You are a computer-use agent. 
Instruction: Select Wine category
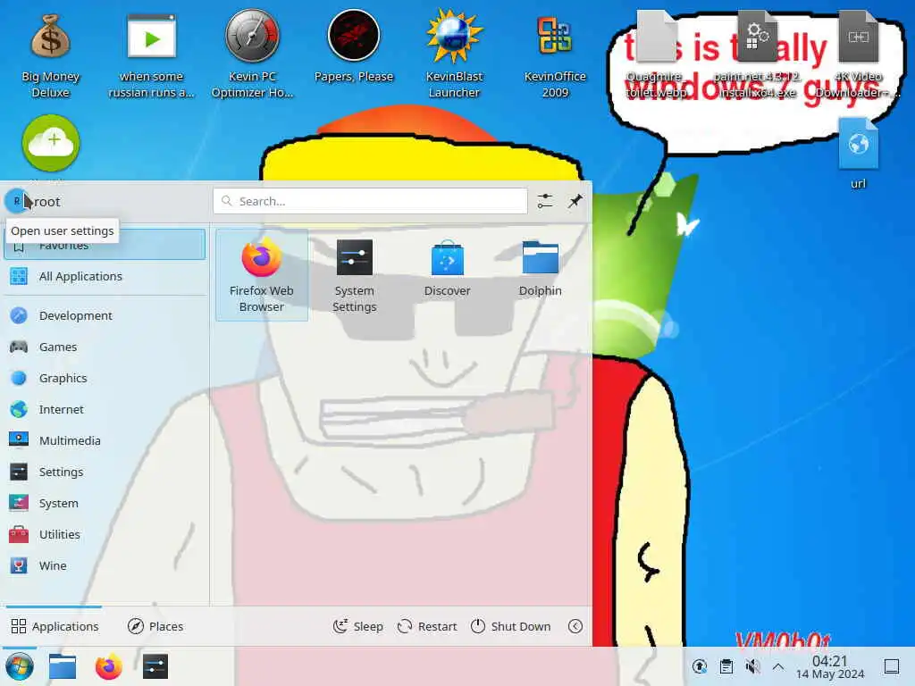point(105,565)
